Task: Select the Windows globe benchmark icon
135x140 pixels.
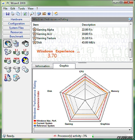Action: click(8, 43)
